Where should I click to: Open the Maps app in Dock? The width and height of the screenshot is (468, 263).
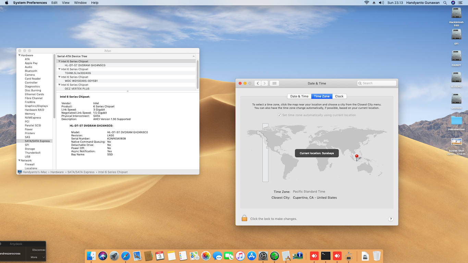point(194,255)
